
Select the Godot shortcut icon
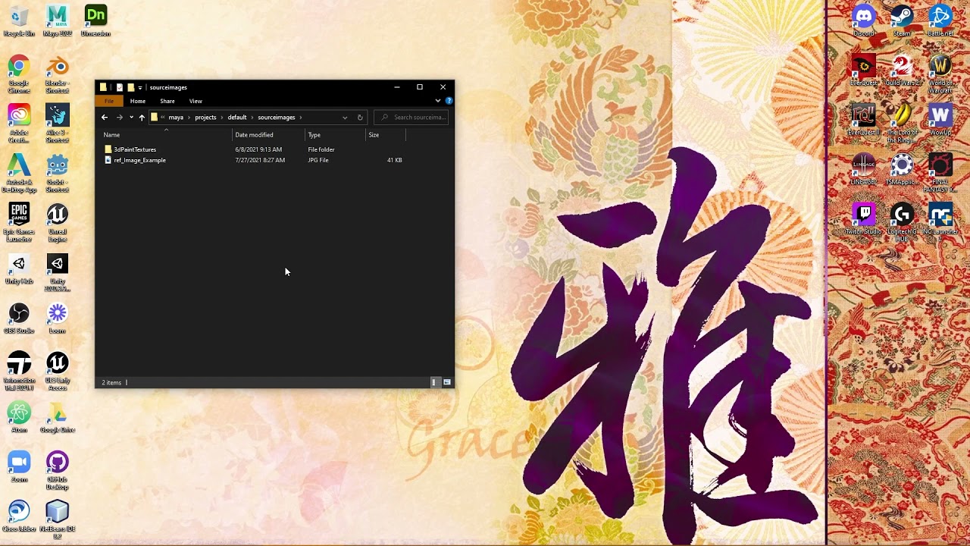(x=57, y=174)
